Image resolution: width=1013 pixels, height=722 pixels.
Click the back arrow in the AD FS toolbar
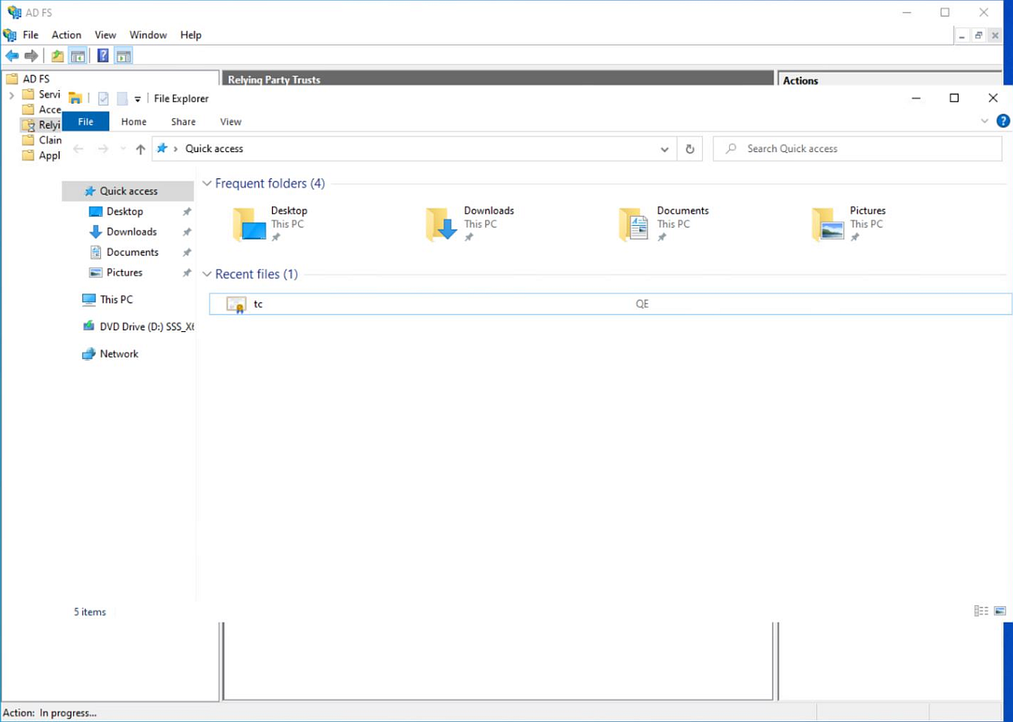[x=12, y=55]
